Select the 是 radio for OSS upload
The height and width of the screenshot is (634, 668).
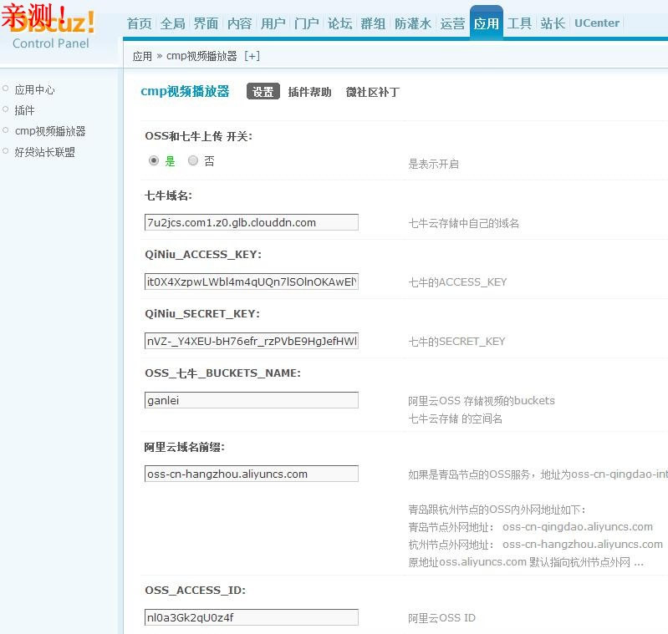[154, 160]
